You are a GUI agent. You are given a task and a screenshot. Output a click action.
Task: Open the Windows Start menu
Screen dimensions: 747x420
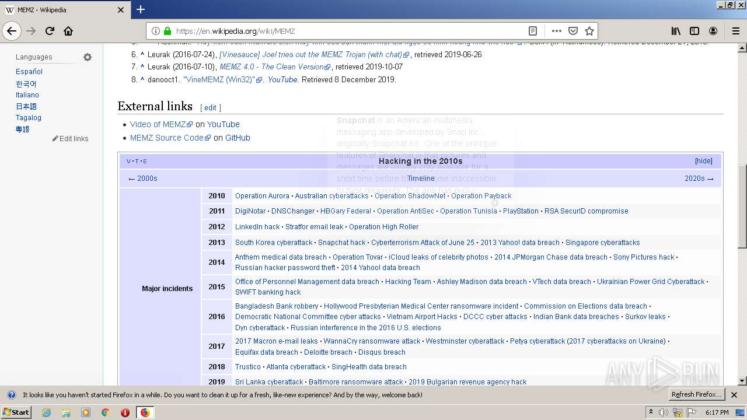[x=16, y=412]
